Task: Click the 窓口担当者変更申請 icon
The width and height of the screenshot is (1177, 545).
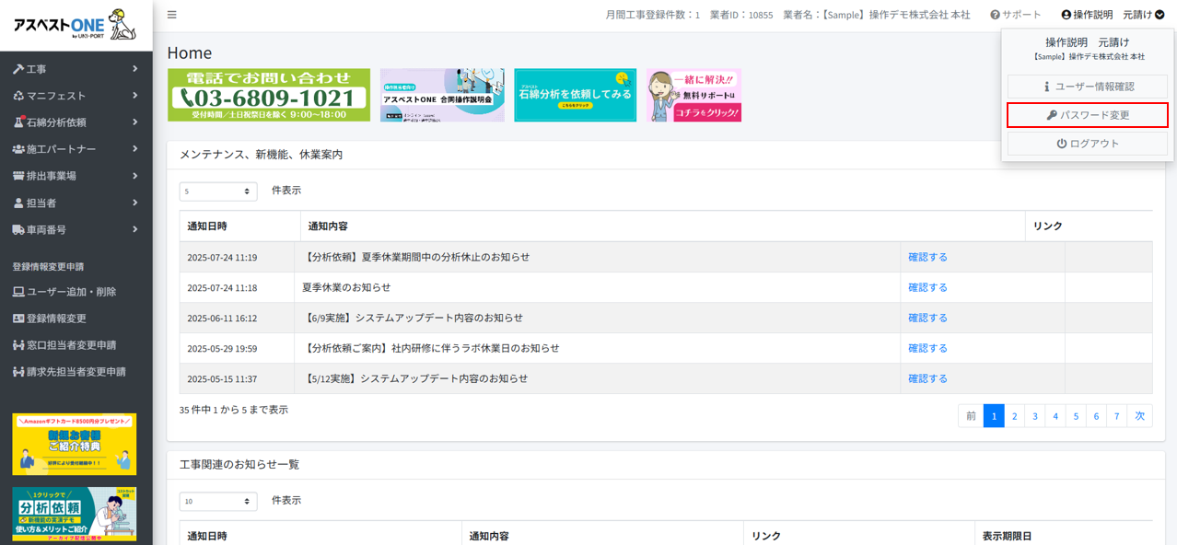Action: coord(18,345)
